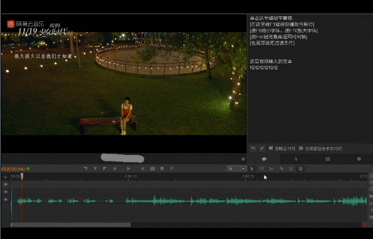Switch to the list lines tab
The height and width of the screenshot is (239, 373).
coord(328,159)
